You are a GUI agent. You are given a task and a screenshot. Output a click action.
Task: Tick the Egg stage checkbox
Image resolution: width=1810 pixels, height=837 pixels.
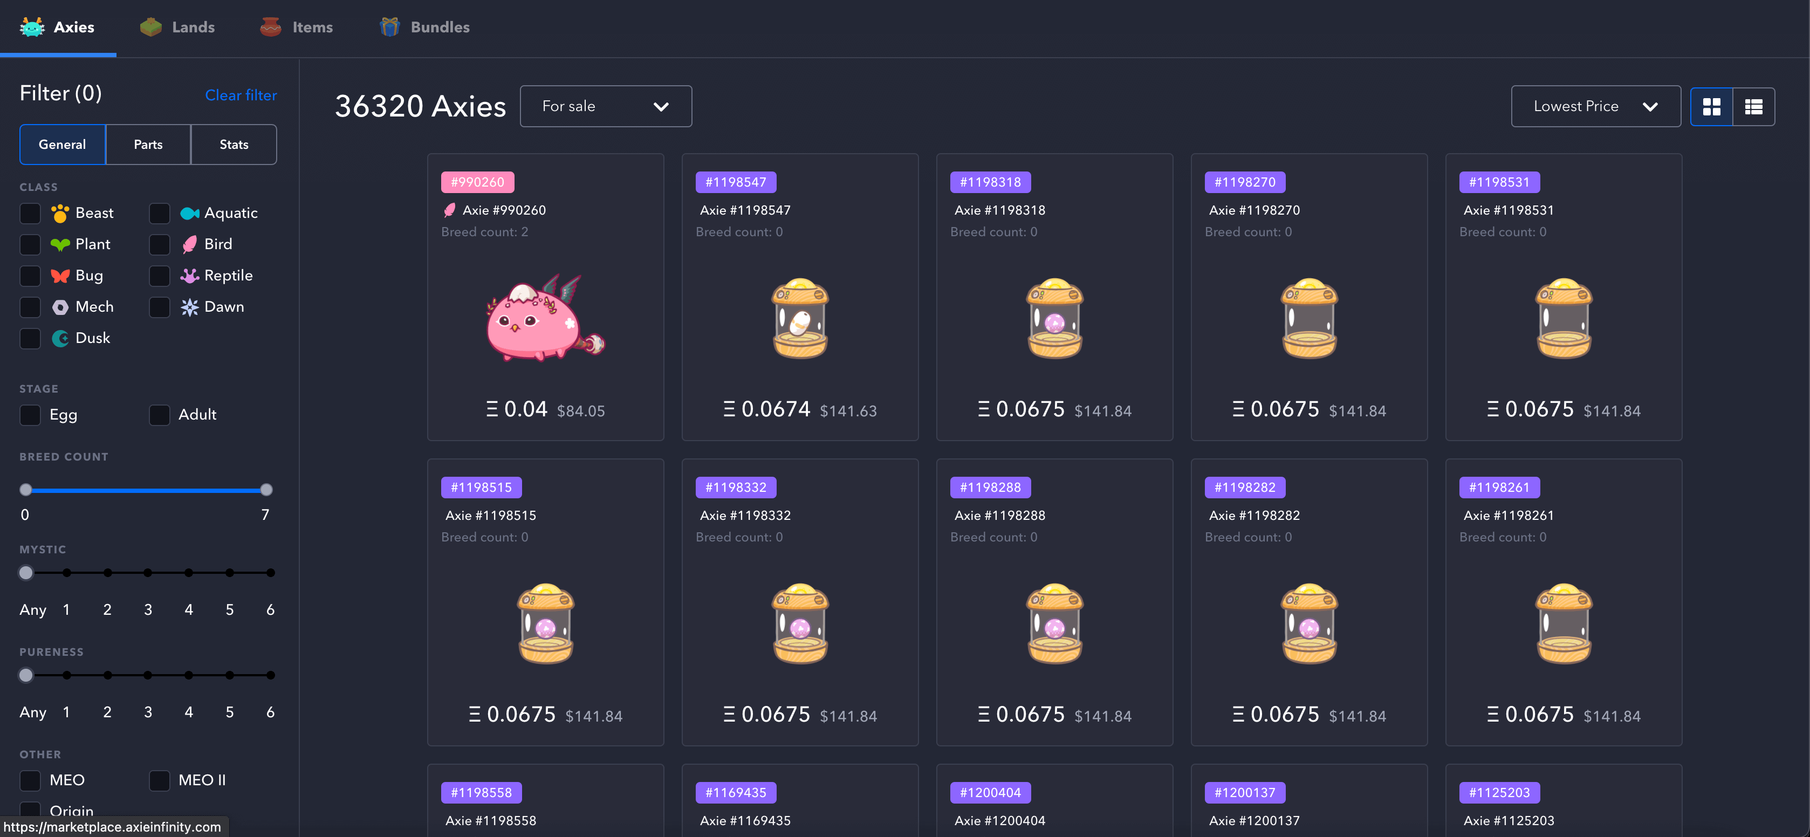(x=30, y=415)
